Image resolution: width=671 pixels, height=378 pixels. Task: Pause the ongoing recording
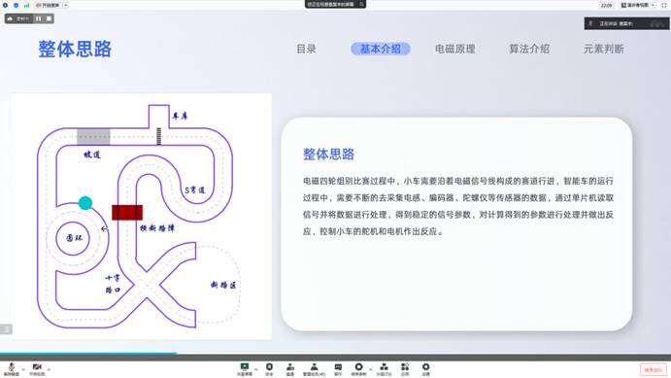(x=39, y=18)
